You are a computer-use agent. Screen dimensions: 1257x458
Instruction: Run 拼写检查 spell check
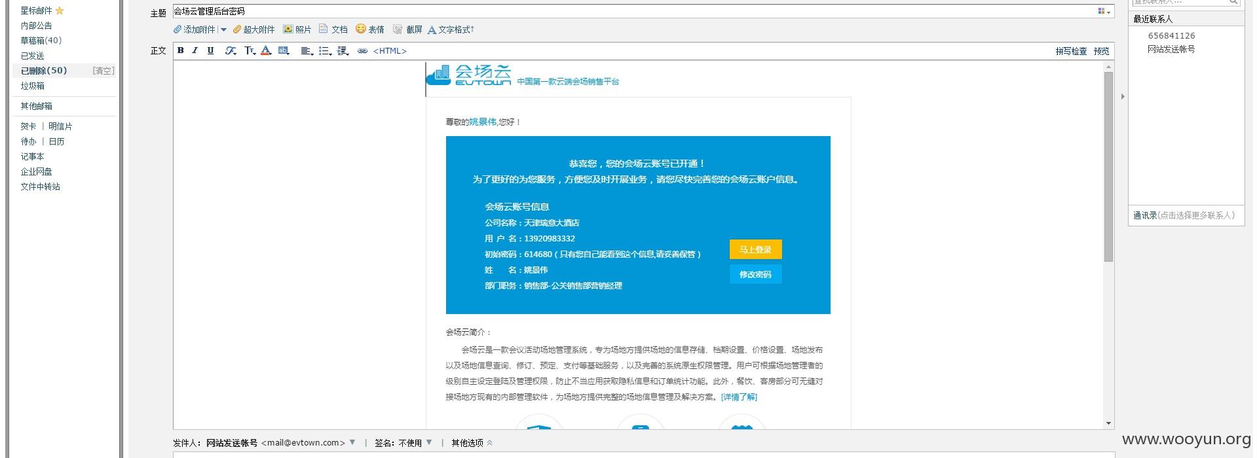tap(1071, 51)
